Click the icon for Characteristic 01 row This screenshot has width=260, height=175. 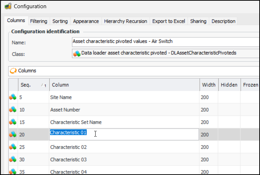tap(13, 134)
